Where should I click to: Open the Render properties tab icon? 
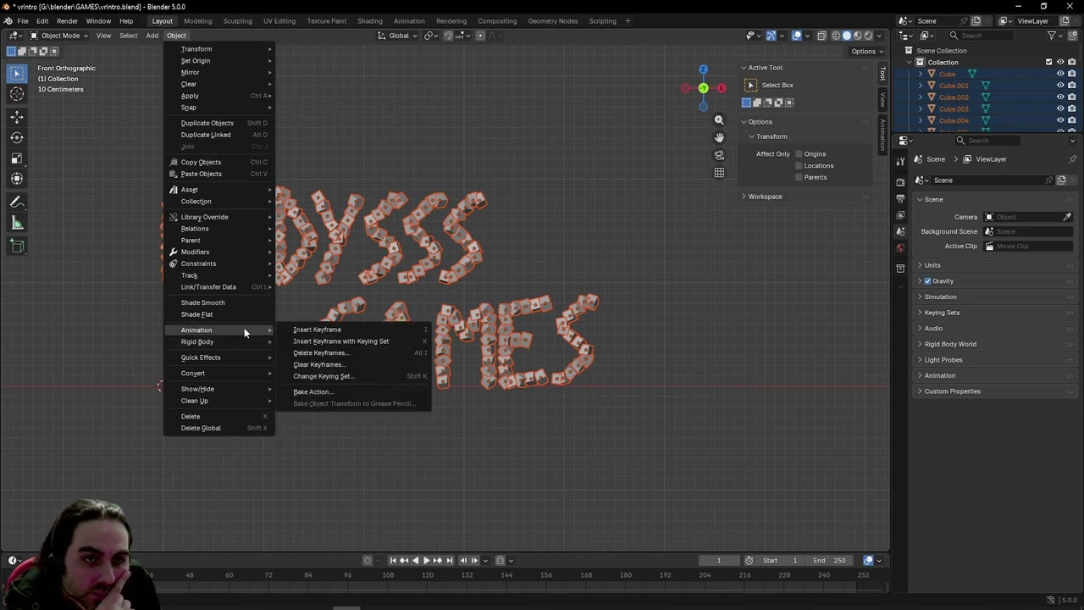pos(900,182)
